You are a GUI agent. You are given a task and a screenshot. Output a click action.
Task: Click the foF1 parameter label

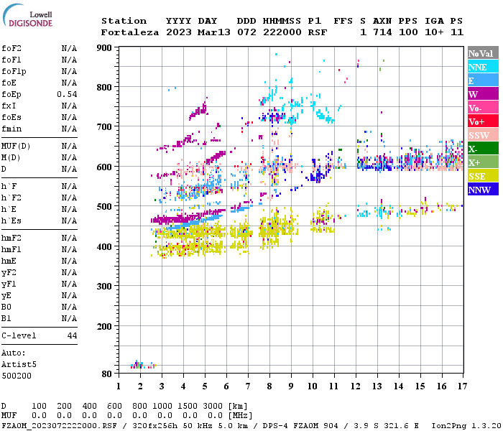click(11, 60)
